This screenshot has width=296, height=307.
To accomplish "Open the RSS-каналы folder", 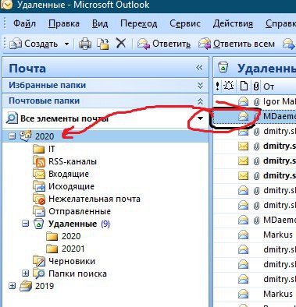I will [x=73, y=161].
